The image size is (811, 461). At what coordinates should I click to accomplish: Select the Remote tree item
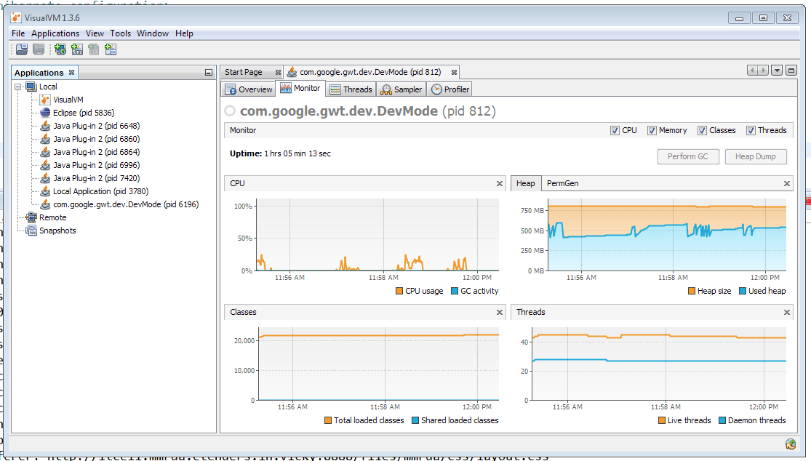pos(53,217)
